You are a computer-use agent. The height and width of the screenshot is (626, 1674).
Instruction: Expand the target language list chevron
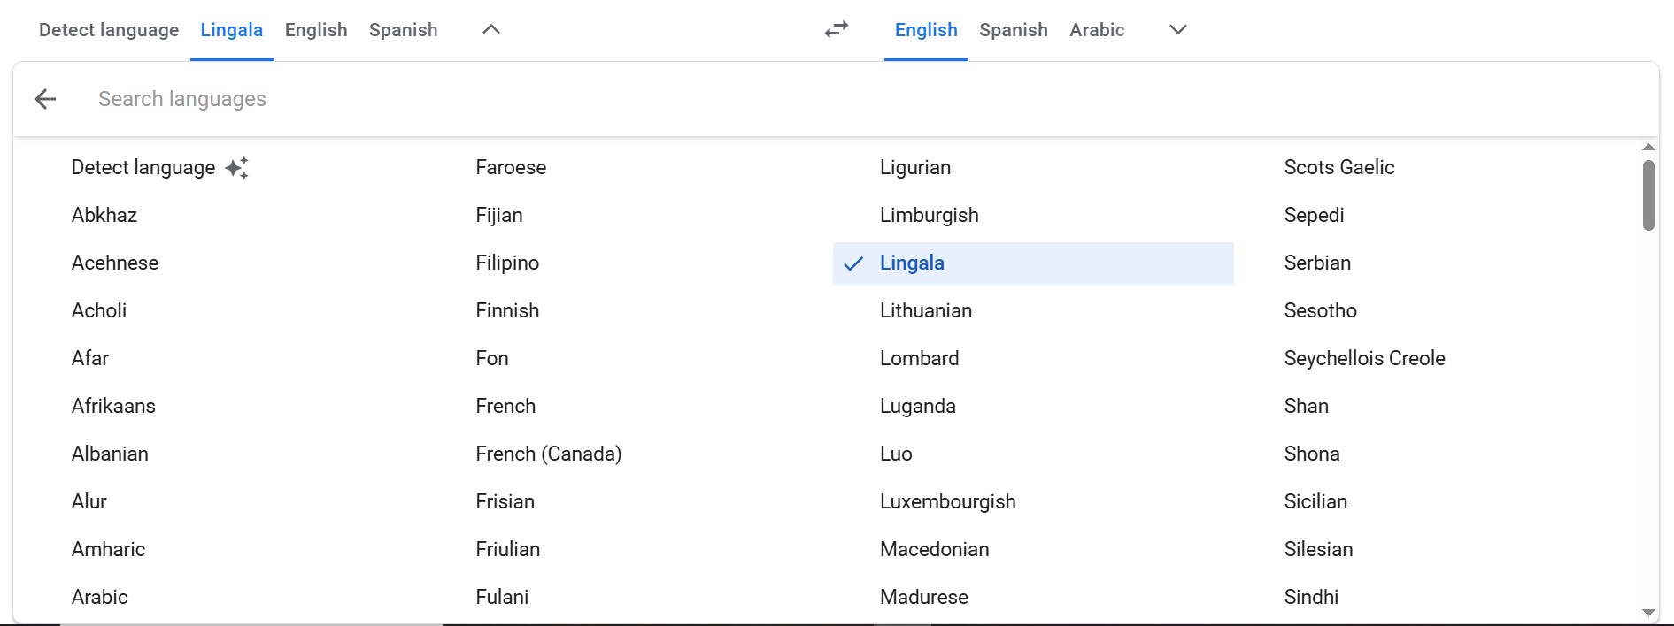[1177, 30]
